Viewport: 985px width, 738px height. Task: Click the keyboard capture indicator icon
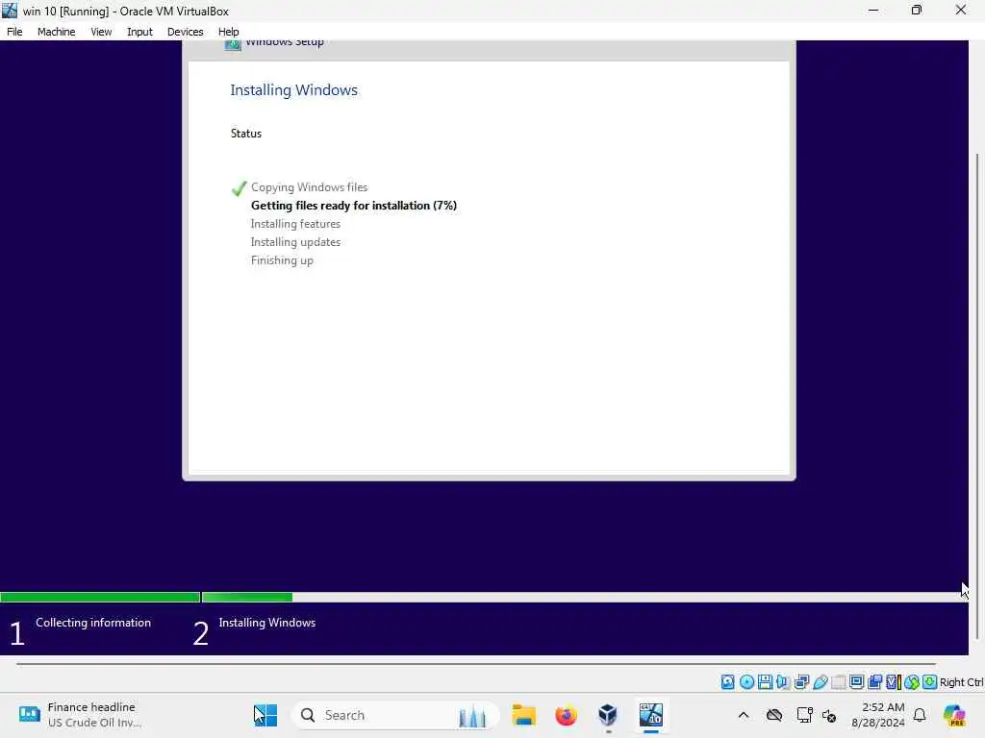930,681
